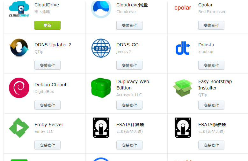Click the jeessy2 developer name
This screenshot has height=161, width=248.
[124, 52]
